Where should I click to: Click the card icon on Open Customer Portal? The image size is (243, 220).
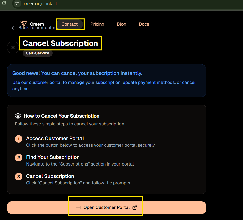[78, 208]
